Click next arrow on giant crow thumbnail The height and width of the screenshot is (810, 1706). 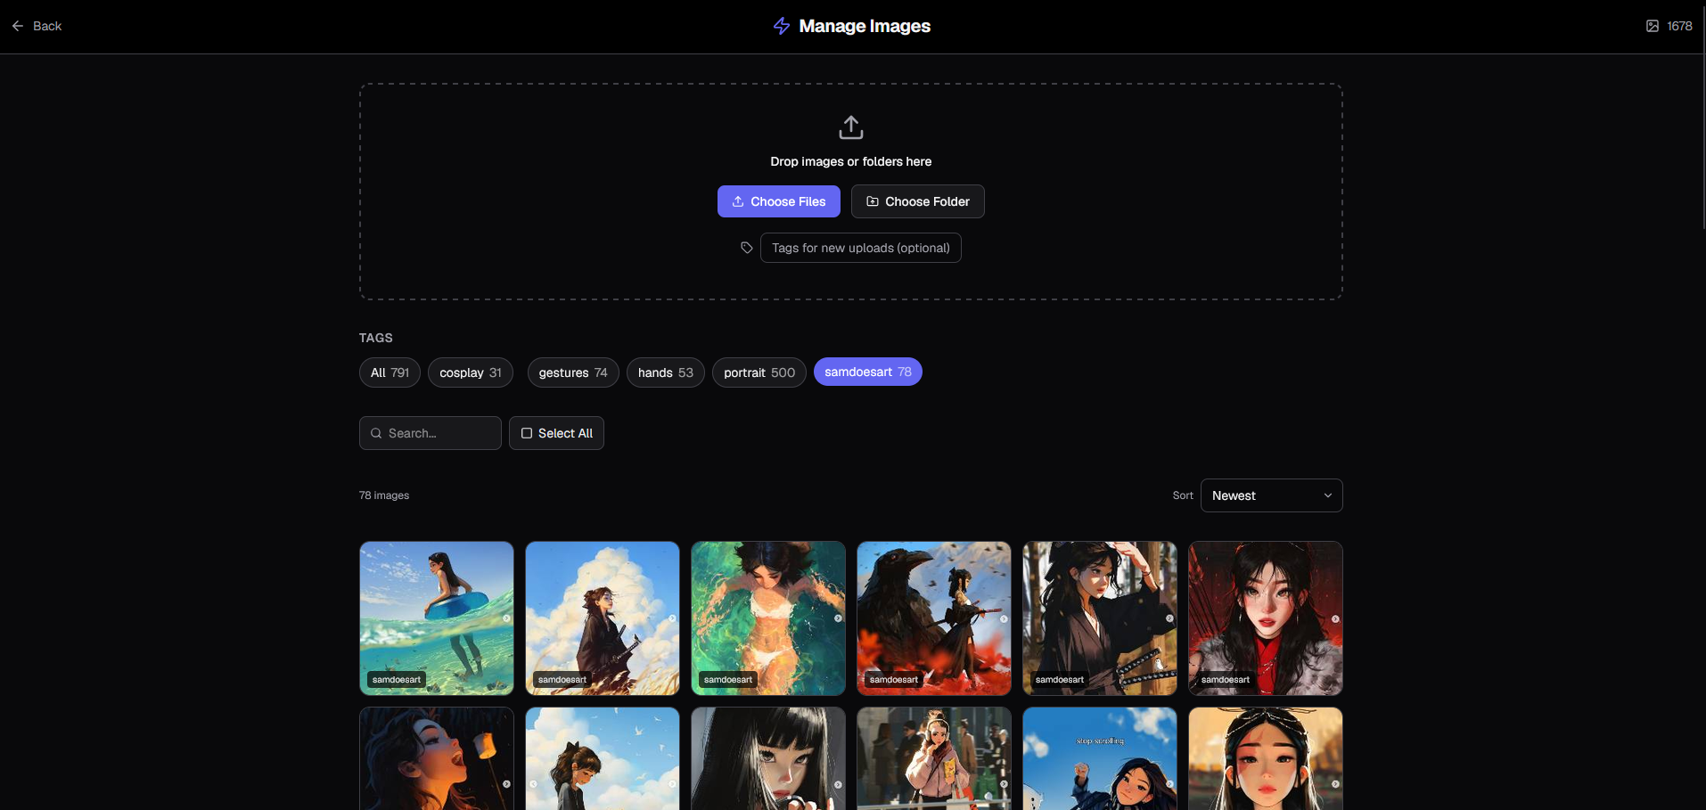coord(1004,618)
